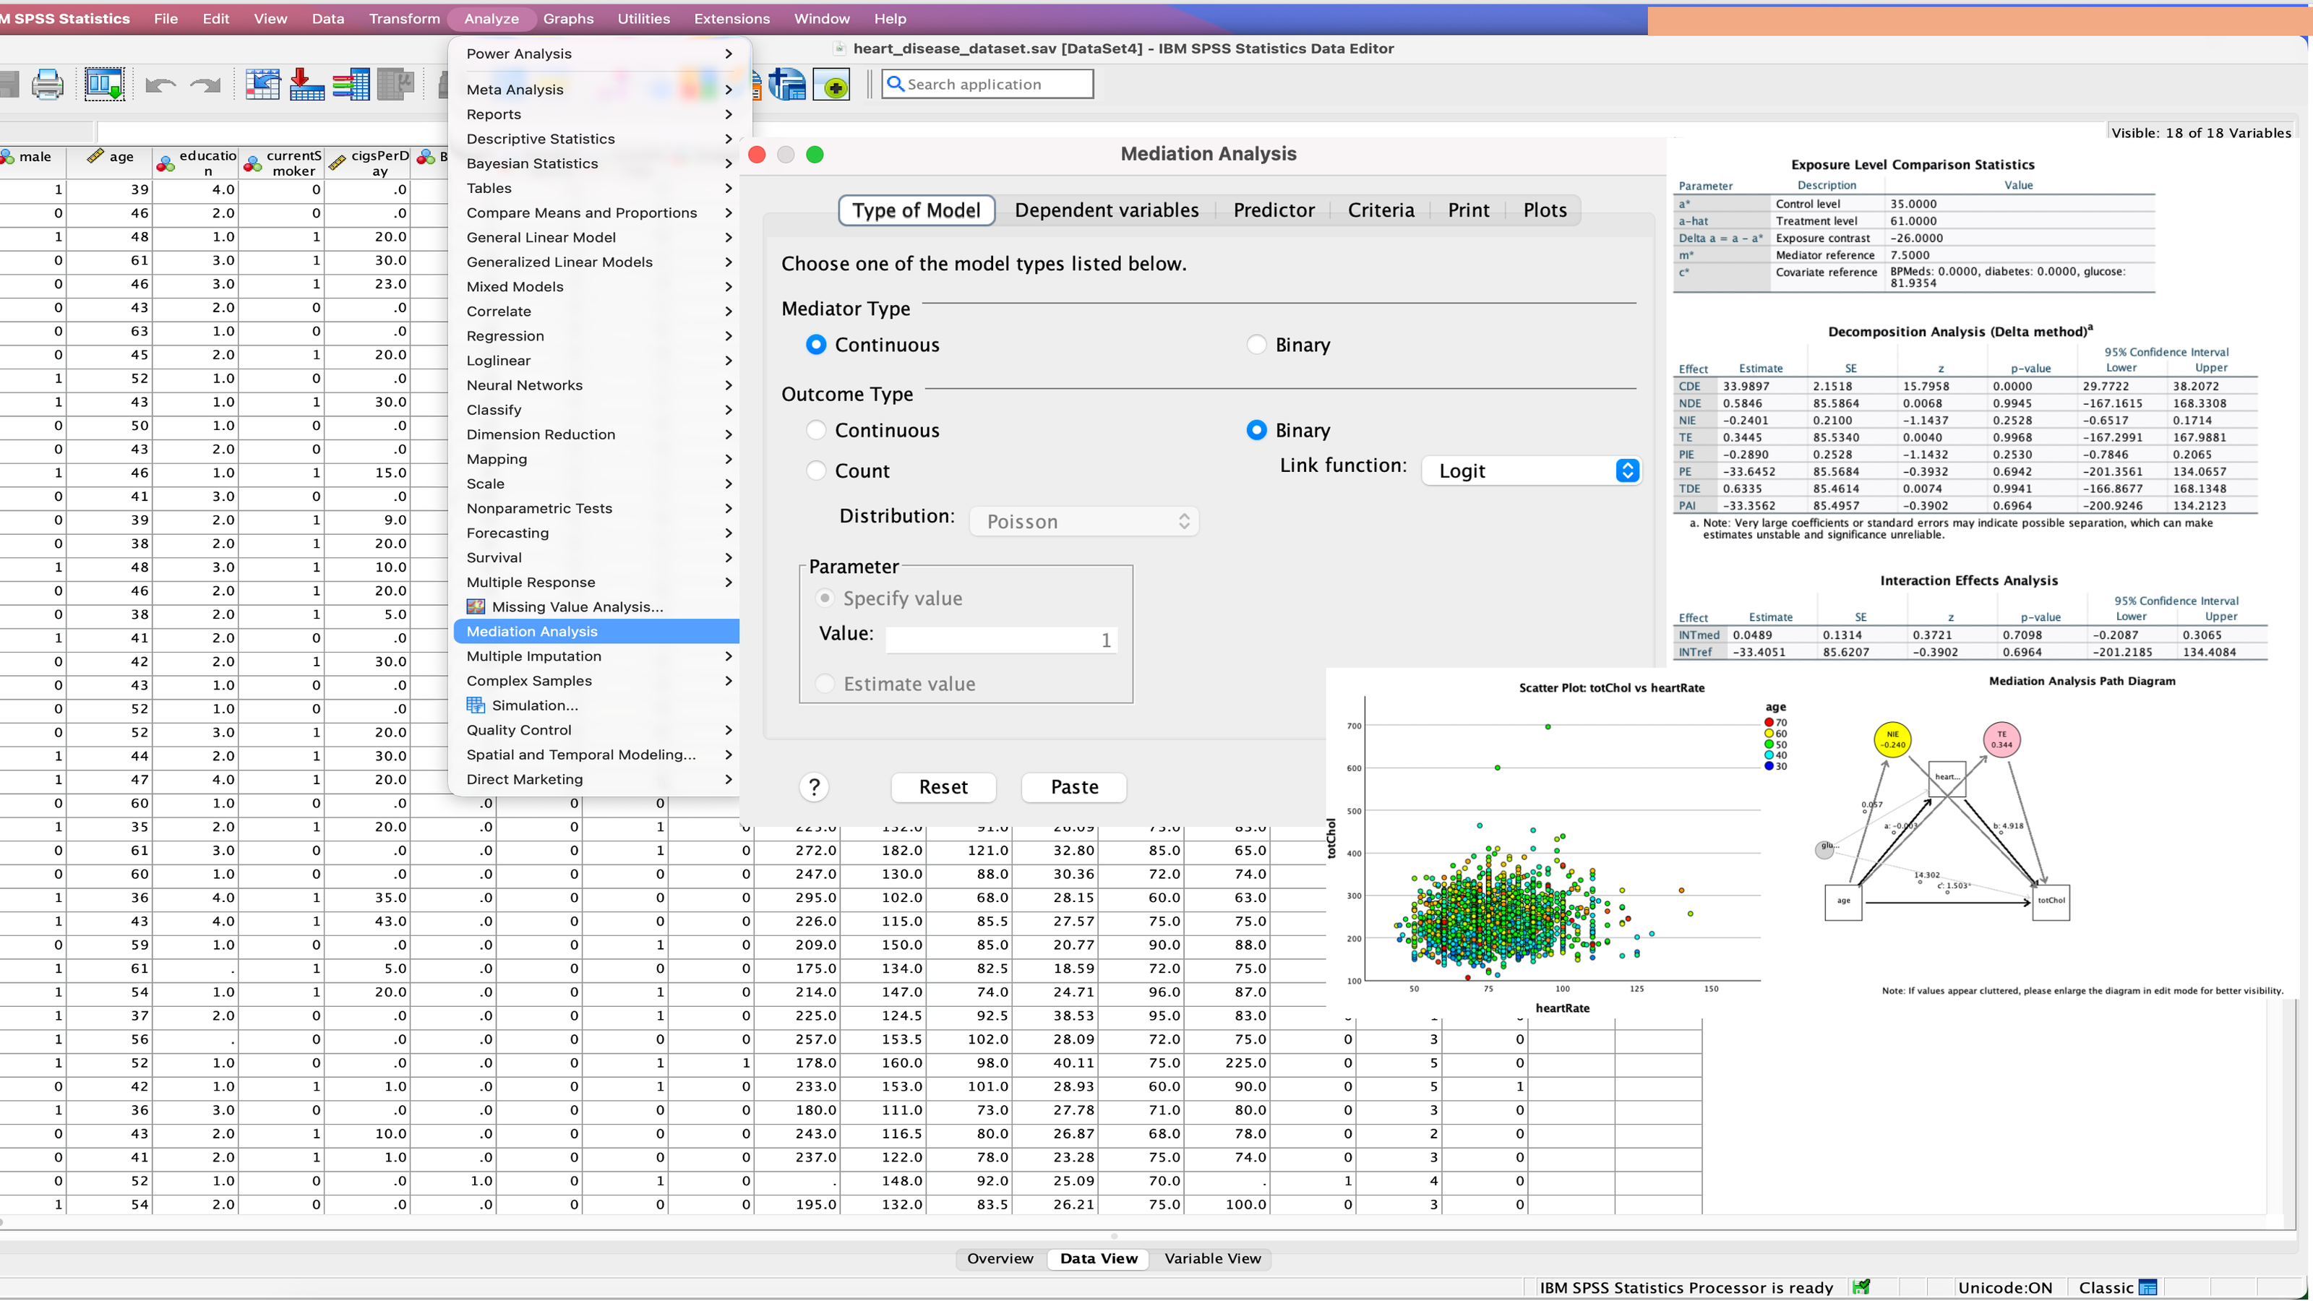The image size is (2313, 1301).
Task: Click the Redo arrow in toolbar
Action: pos(205,85)
